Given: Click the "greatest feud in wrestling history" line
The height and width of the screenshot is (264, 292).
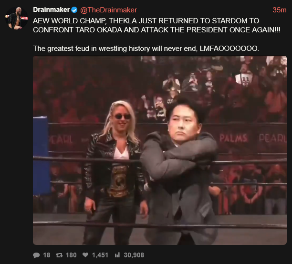Looking at the screenshot, I should click(x=146, y=49).
